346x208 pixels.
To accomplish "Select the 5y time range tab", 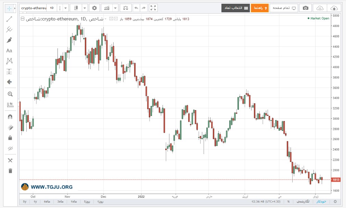I will pyautogui.click(x=25, y=202).
